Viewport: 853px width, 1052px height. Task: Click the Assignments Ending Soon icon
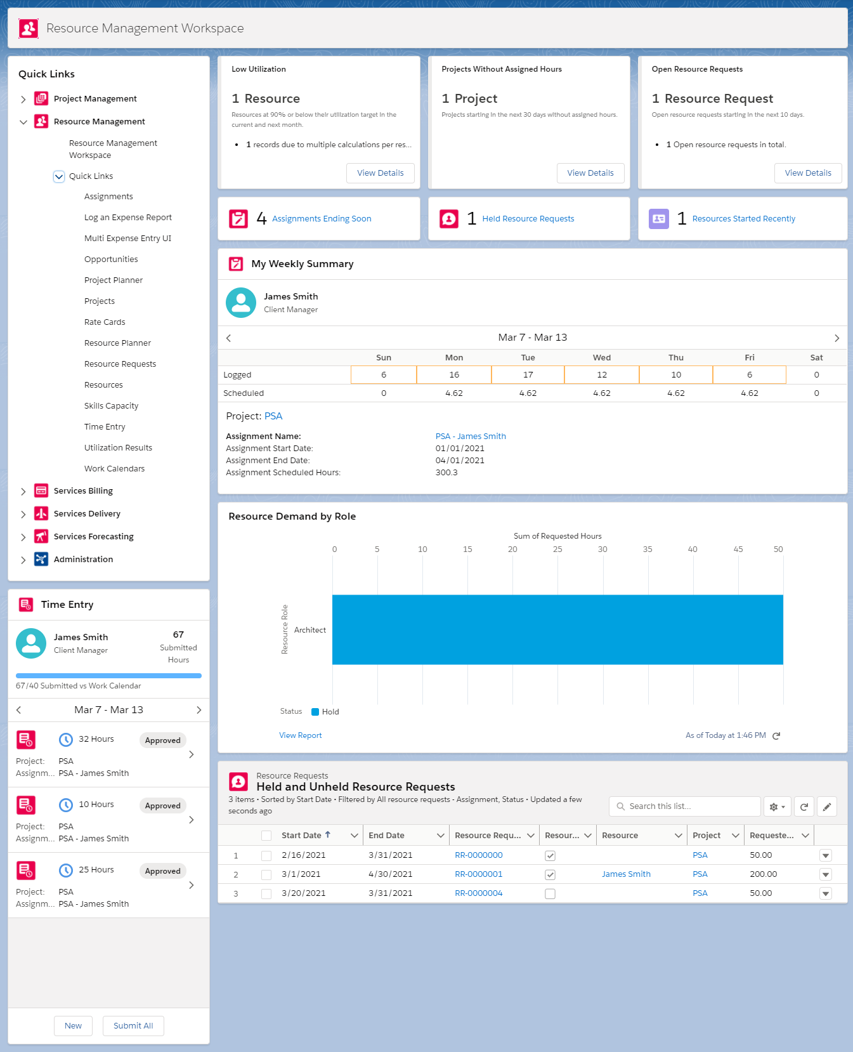pyautogui.click(x=238, y=219)
